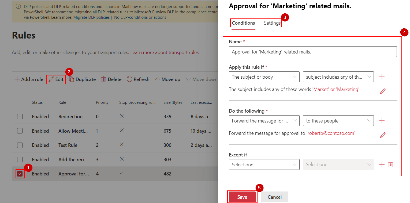Edit approval recipient with pencil icon
410x203 pixels.
tap(383, 135)
